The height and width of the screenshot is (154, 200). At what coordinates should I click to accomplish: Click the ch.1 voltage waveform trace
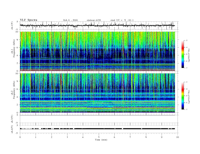click(97, 25)
